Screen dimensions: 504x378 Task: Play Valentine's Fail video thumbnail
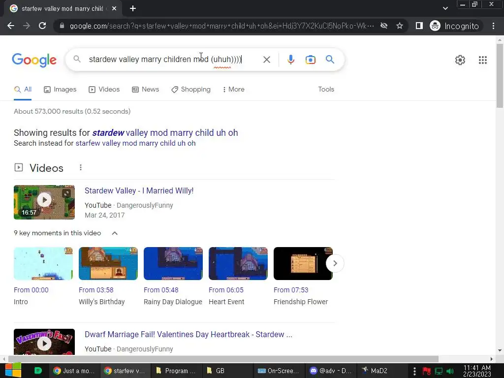pos(44,342)
